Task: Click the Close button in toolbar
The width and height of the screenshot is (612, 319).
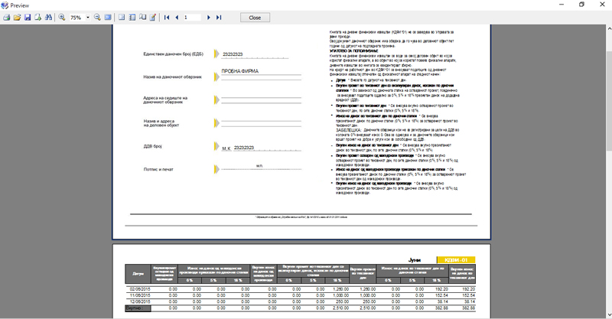Action: click(x=255, y=18)
